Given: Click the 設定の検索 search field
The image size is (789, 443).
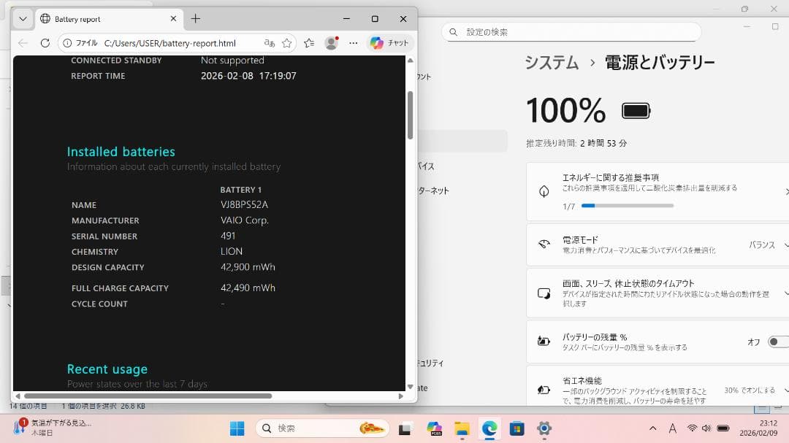Looking at the screenshot, I should 570,31.
